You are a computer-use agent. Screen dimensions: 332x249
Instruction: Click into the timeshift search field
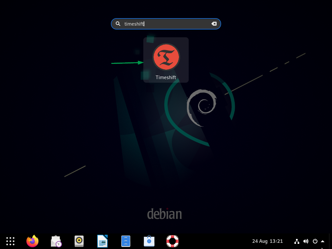(x=166, y=24)
